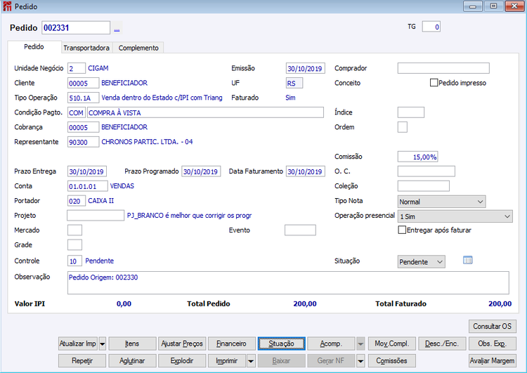Click the Situação button

(281, 343)
